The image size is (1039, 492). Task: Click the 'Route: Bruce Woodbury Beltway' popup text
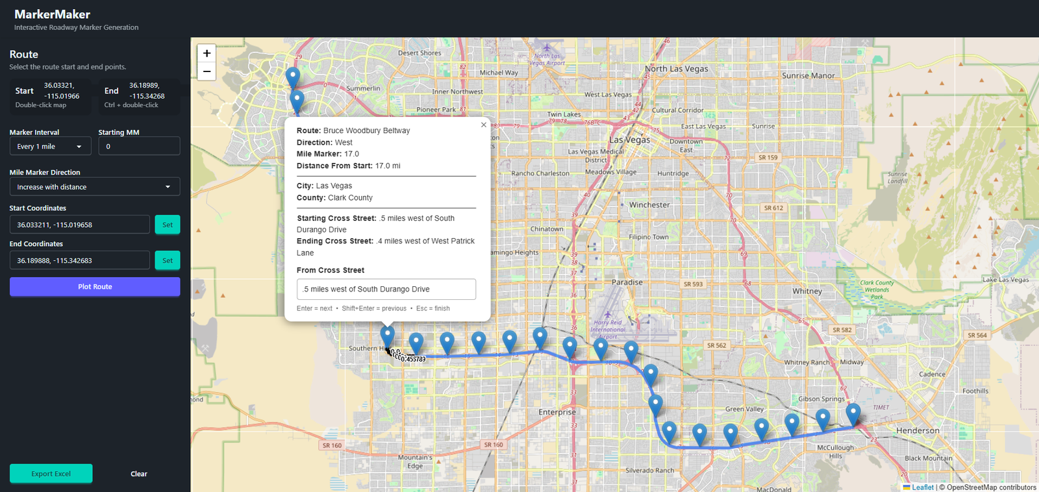(x=353, y=130)
